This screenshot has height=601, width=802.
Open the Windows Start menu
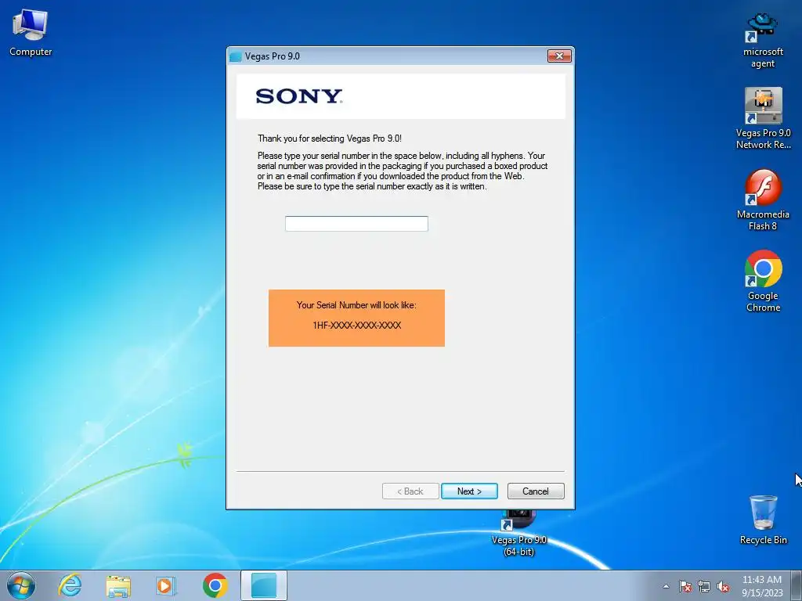(21, 585)
